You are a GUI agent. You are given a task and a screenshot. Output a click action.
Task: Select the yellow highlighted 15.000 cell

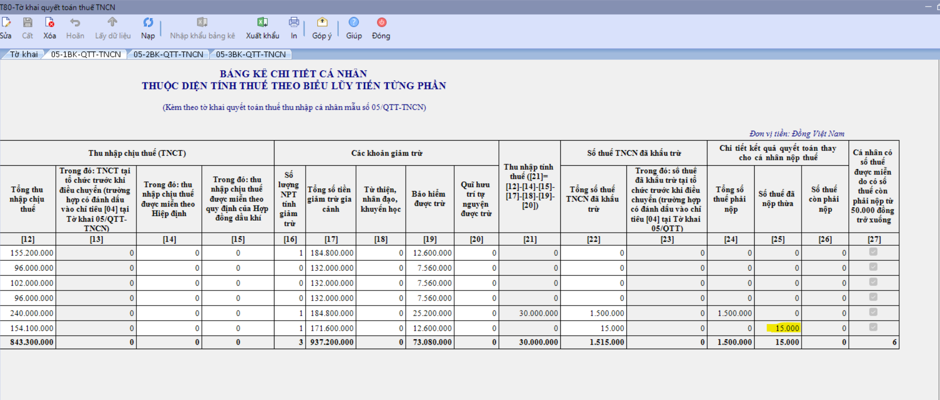point(783,328)
